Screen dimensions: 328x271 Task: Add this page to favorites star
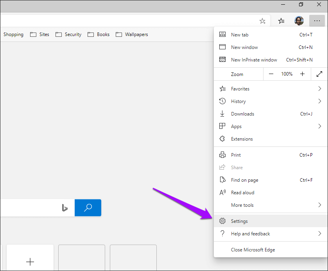coord(262,21)
